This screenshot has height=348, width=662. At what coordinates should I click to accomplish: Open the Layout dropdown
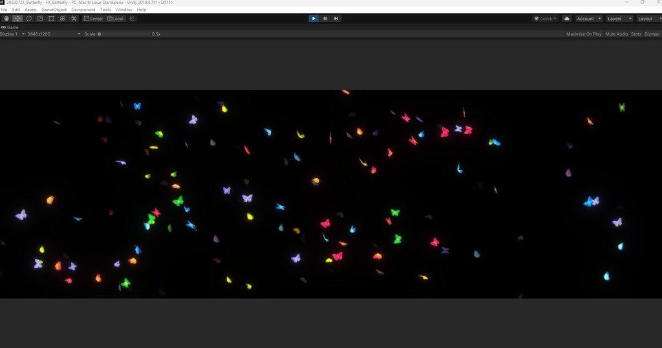tap(648, 19)
